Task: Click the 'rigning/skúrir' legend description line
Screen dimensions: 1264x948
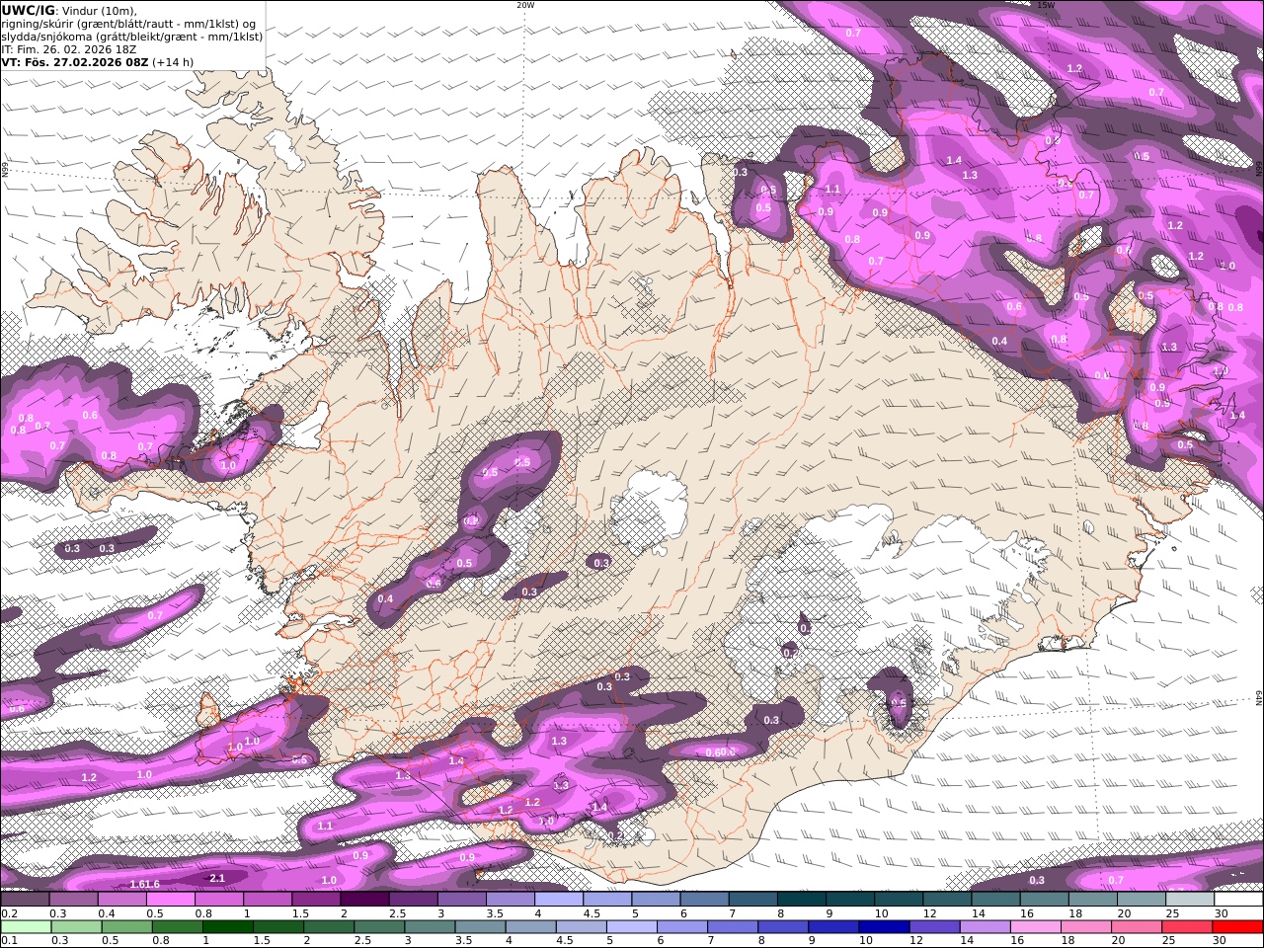Action: (128, 25)
